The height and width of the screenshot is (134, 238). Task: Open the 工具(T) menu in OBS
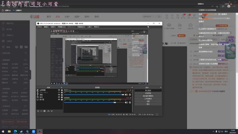tap(90, 27)
